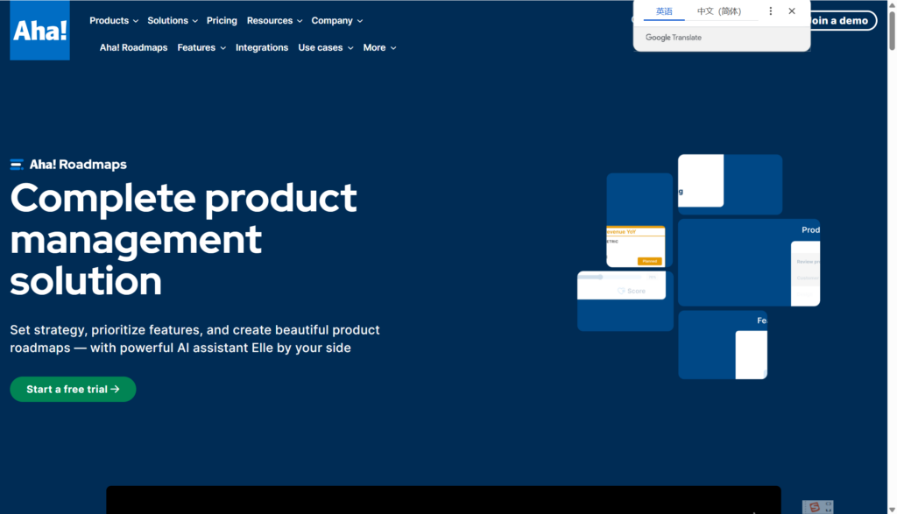Viewport: 897px width, 514px height.
Task: Open the Resources dropdown
Action: [x=274, y=20]
